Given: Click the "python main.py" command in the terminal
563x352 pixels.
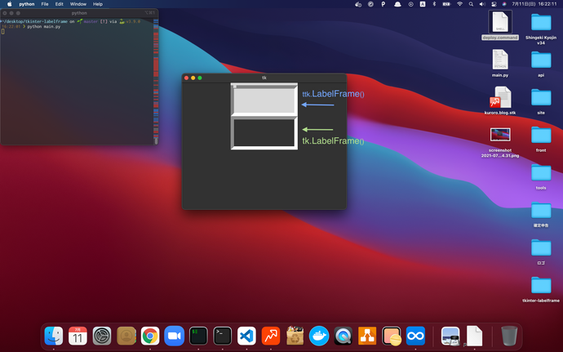Looking at the screenshot, I should point(44,27).
